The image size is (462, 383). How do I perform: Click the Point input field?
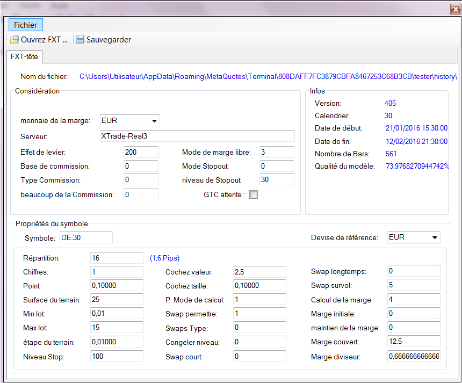coord(117,285)
